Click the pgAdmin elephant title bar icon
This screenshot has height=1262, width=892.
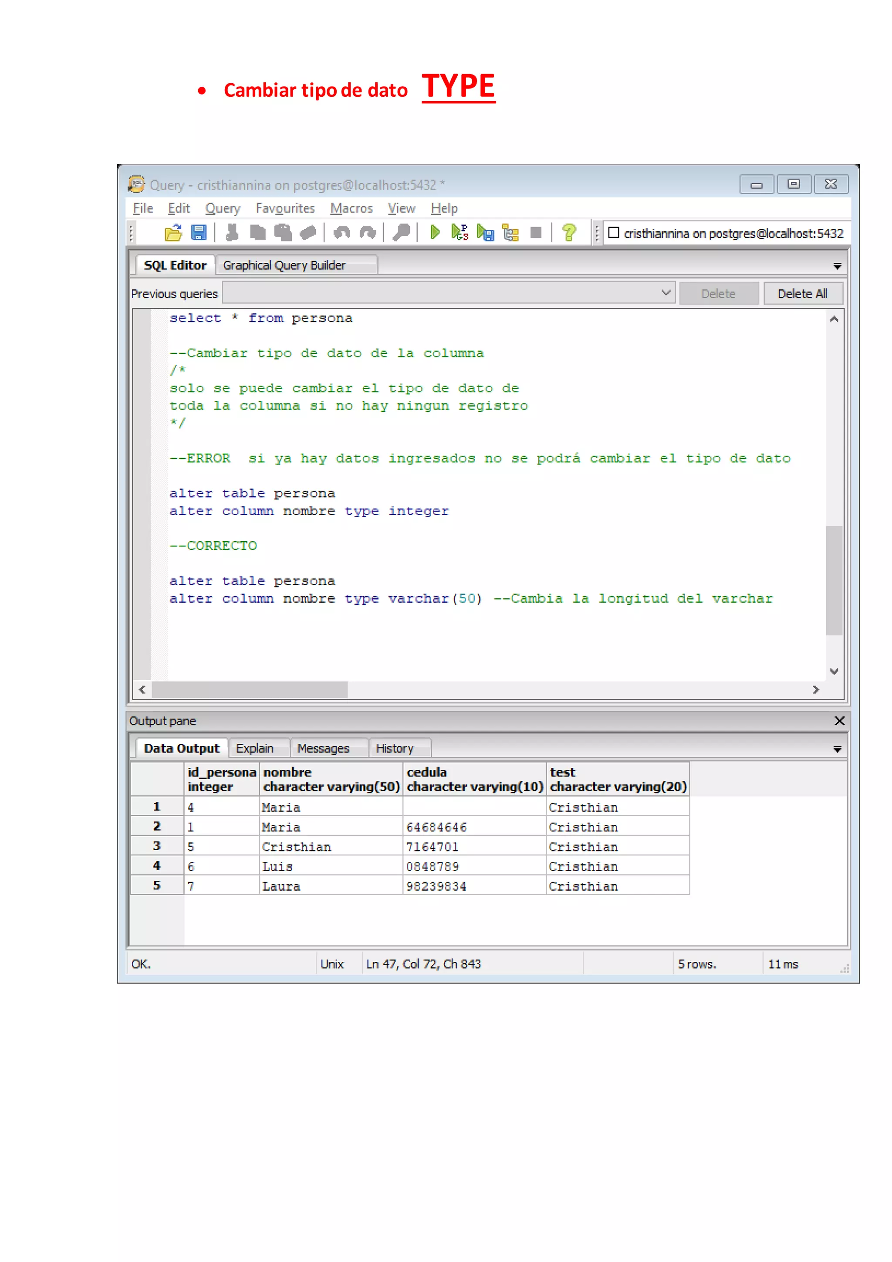coord(136,184)
